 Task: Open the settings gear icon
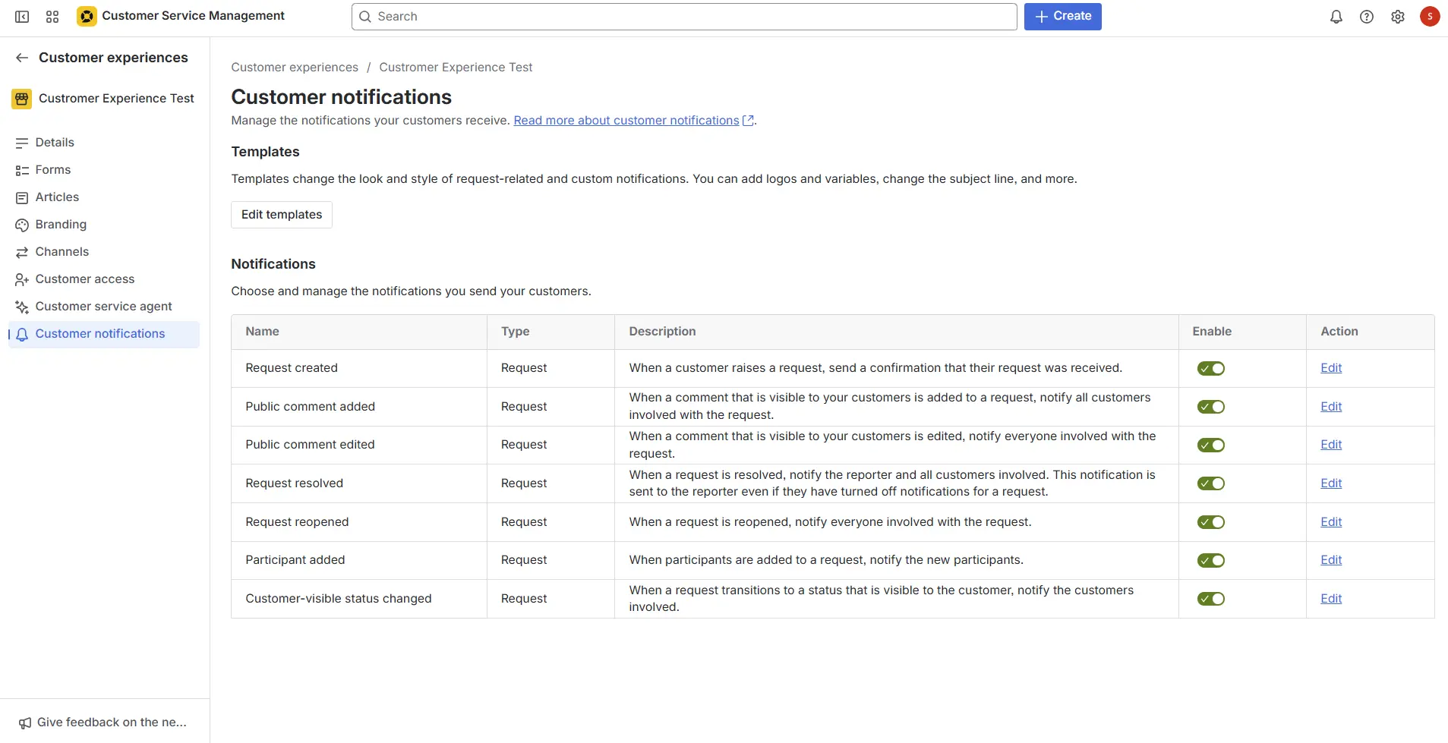1397,17
